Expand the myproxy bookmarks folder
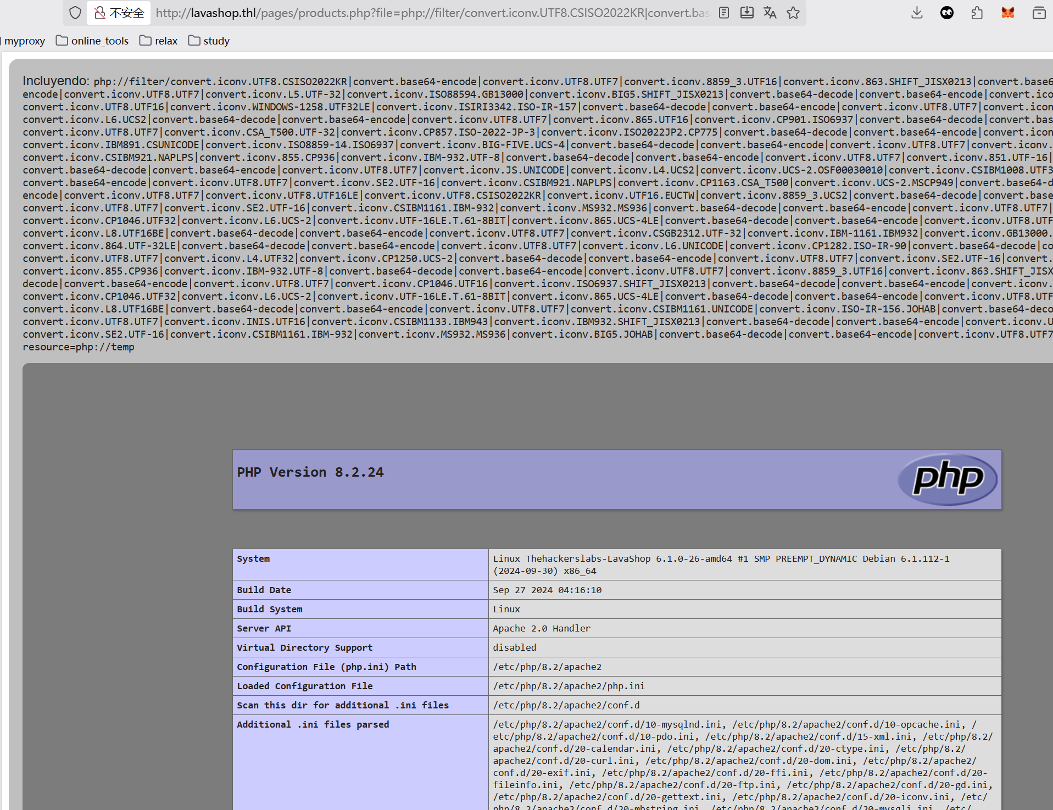 click(24, 41)
